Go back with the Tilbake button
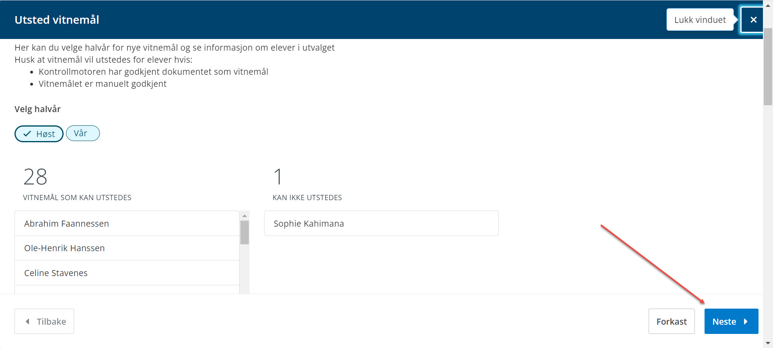 [x=44, y=321]
